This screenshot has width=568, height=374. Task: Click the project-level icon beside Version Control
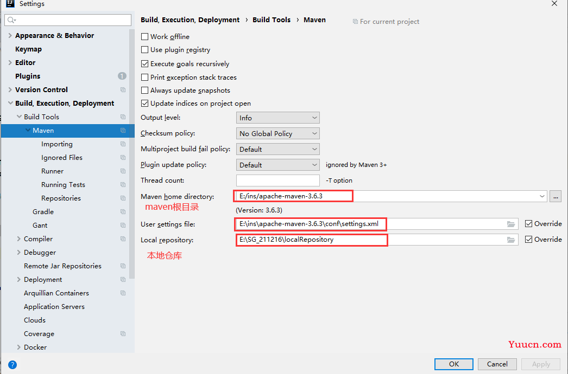pos(123,89)
